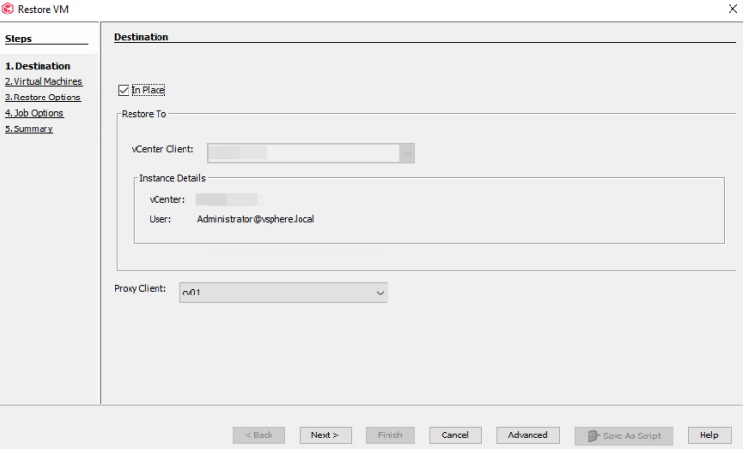Cancel the restore wizard
This screenshot has height=450, width=745.
pos(455,436)
